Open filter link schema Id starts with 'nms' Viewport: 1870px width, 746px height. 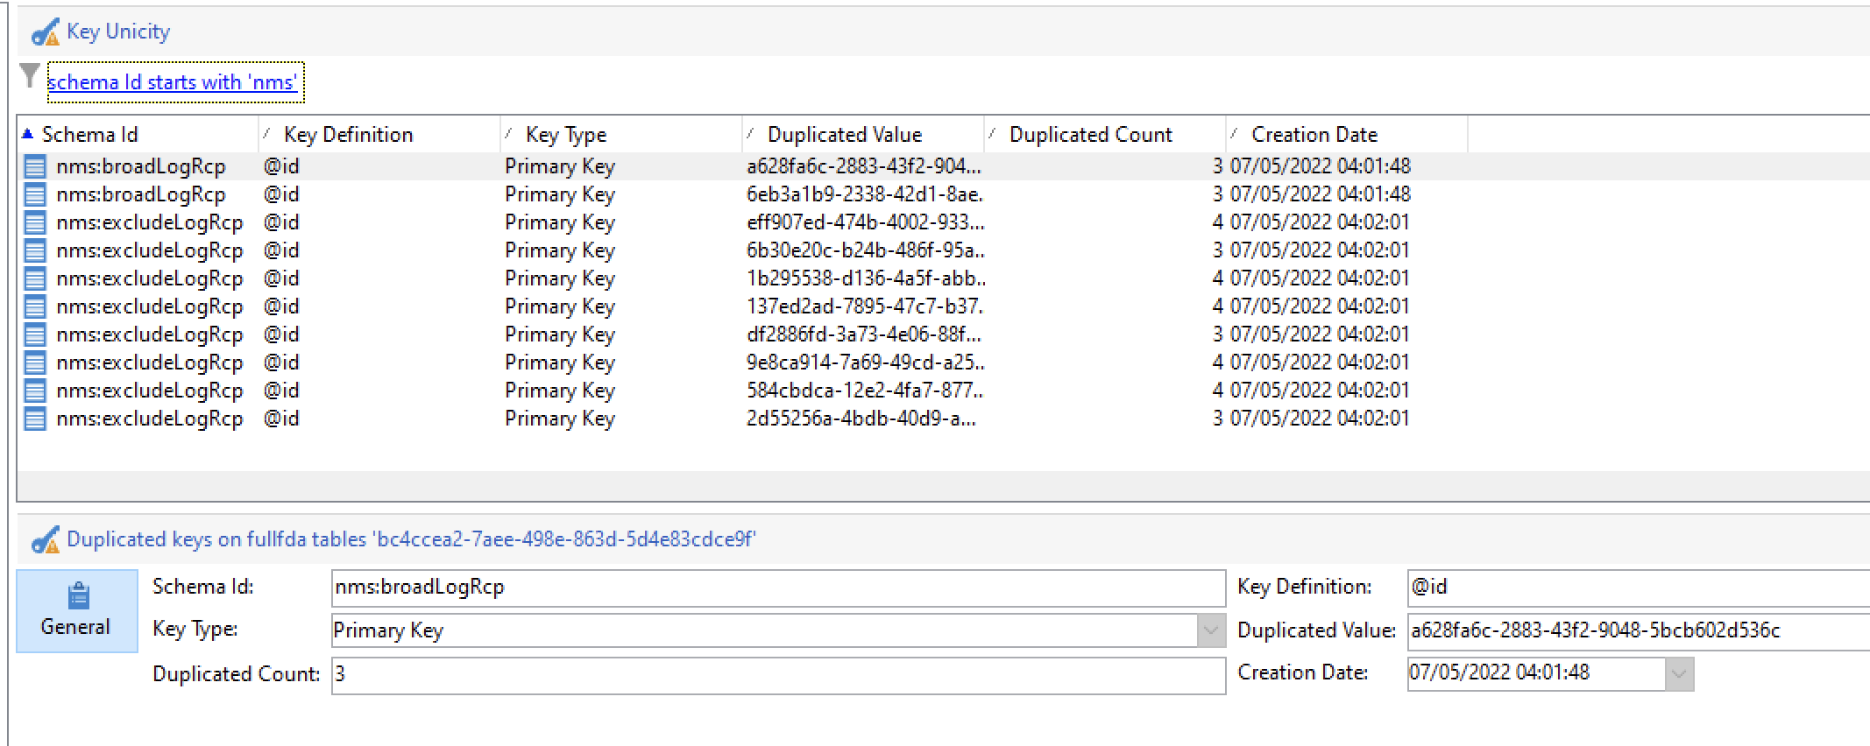[172, 82]
